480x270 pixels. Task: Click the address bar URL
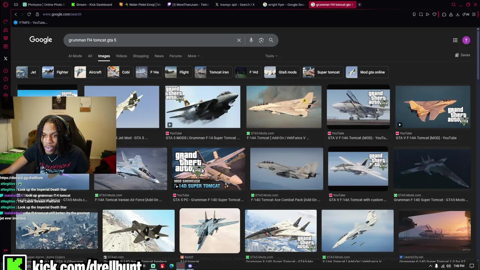[62, 14]
